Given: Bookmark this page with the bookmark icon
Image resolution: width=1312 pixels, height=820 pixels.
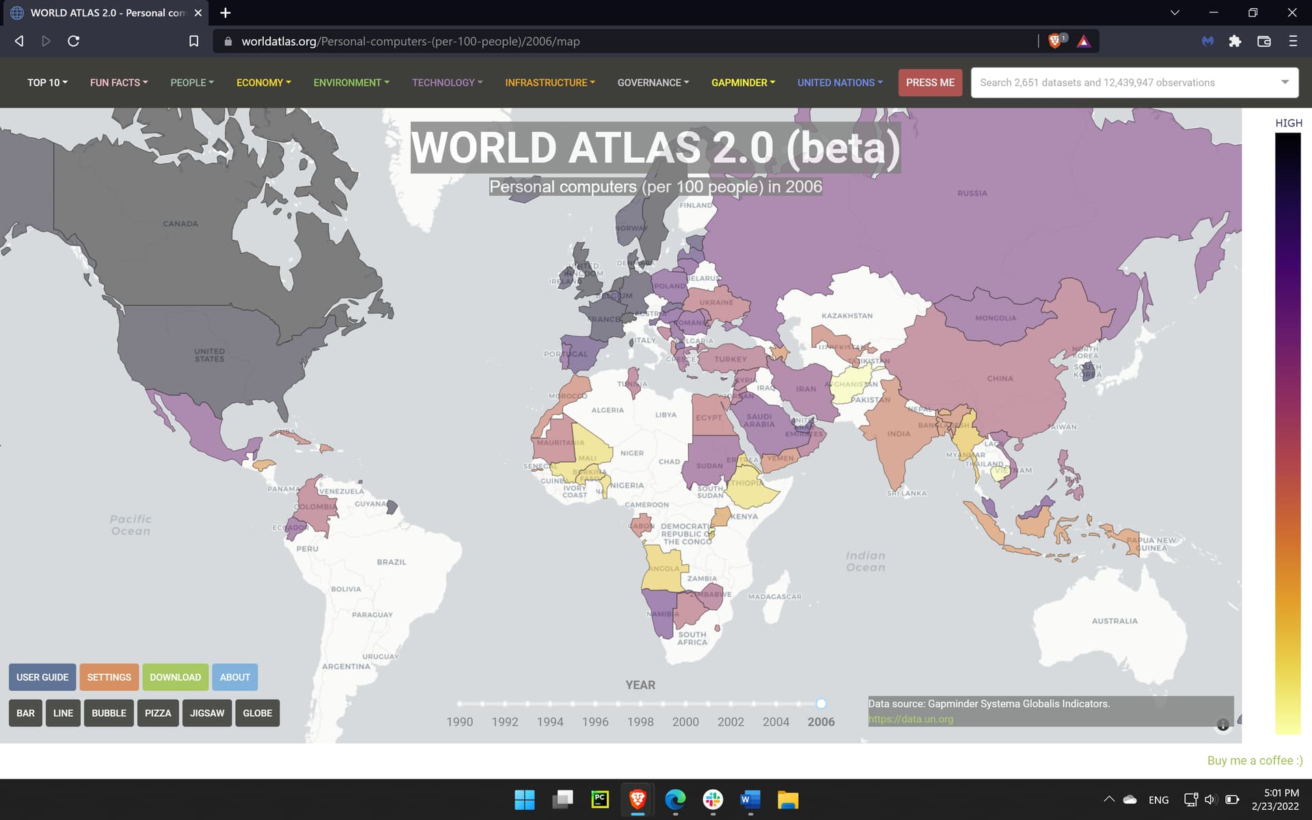Looking at the screenshot, I should 194,41.
